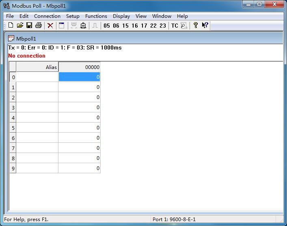Click the communication traffic magnifier icon

pos(184,26)
